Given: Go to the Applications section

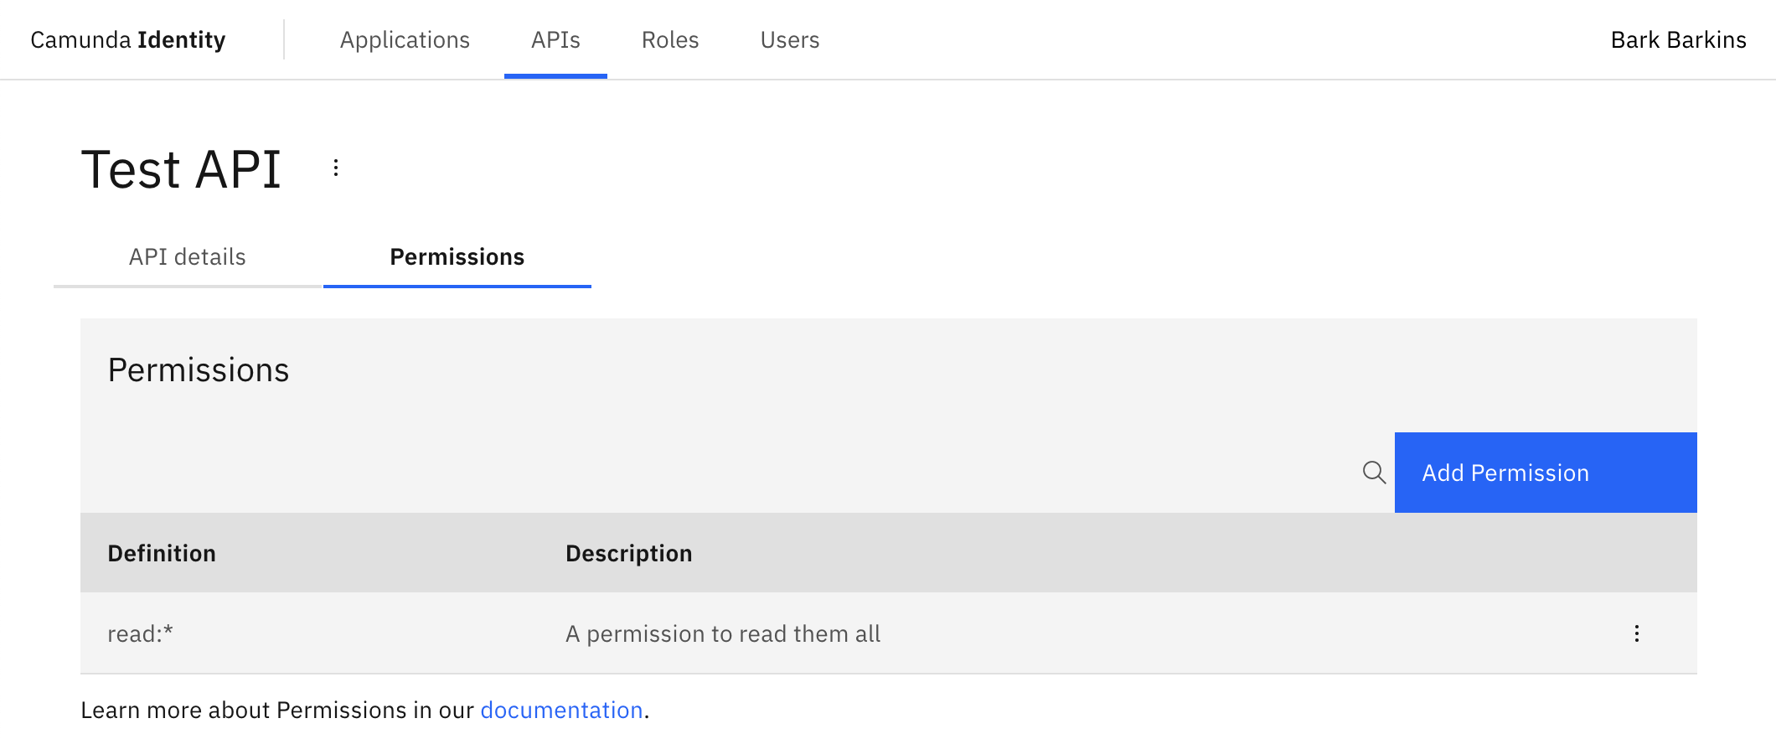Looking at the screenshot, I should [x=405, y=39].
